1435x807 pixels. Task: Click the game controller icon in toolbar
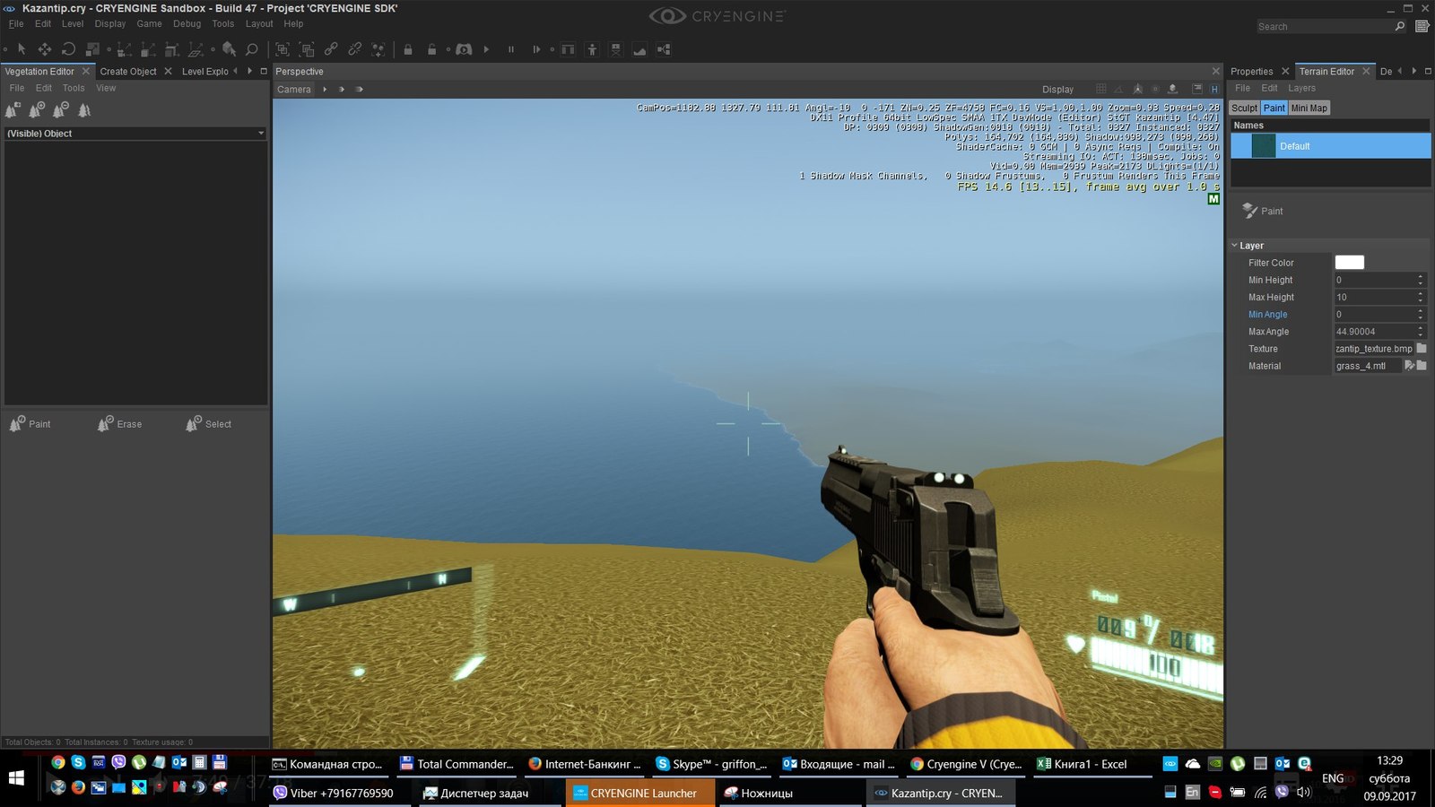pyautogui.click(x=464, y=49)
